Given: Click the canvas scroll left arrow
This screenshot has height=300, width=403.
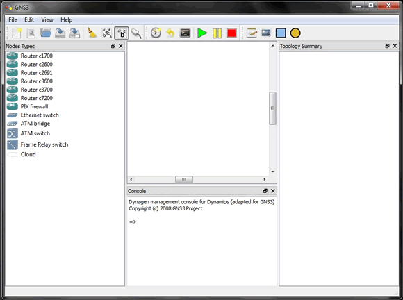Looking at the screenshot, I should [131, 179].
